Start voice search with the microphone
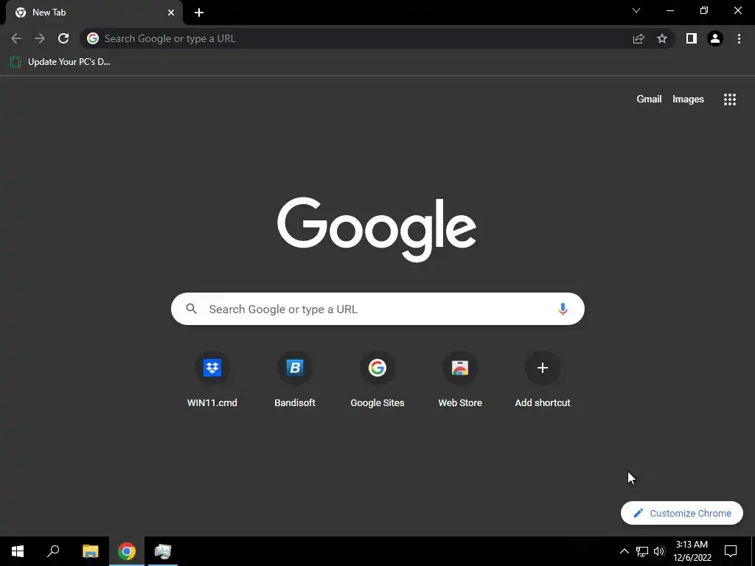This screenshot has width=755, height=566. point(563,309)
